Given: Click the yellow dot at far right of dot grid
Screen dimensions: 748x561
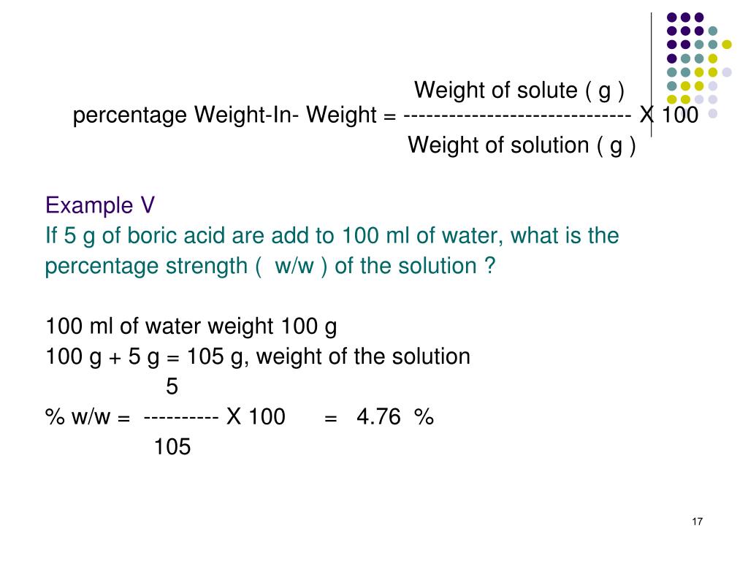Looking at the screenshot, I should pyautogui.click(x=727, y=45).
